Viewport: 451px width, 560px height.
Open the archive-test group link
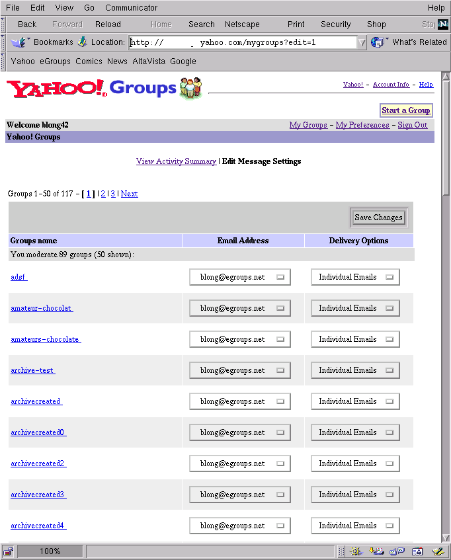[x=33, y=370]
